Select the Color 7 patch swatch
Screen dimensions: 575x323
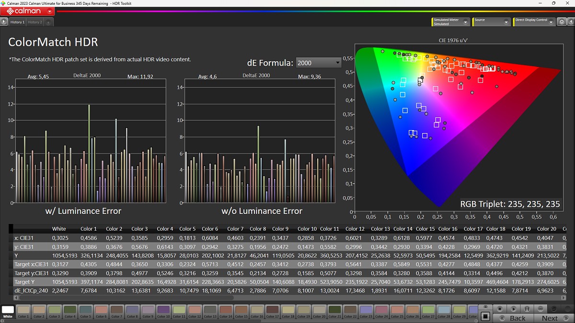117,311
